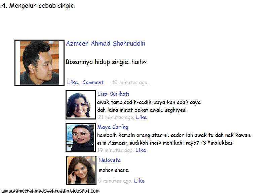Like Maya Caring's comment
The width and height of the screenshot is (279, 196).
tap(141, 150)
